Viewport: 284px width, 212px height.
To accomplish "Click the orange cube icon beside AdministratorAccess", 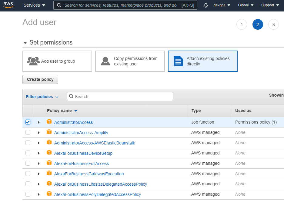I will pos(49,122).
